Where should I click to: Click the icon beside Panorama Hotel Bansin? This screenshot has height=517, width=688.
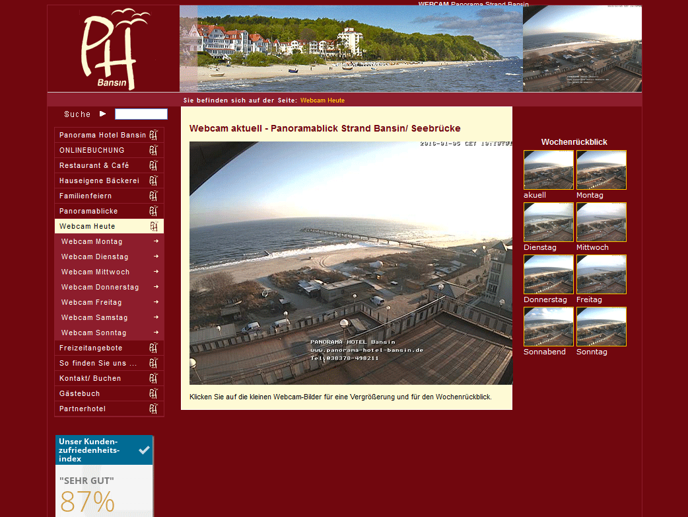153,135
